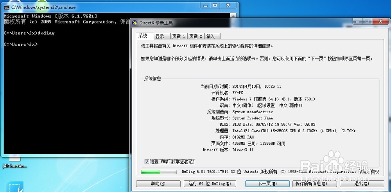Click the System manufacturer value

click(252, 112)
